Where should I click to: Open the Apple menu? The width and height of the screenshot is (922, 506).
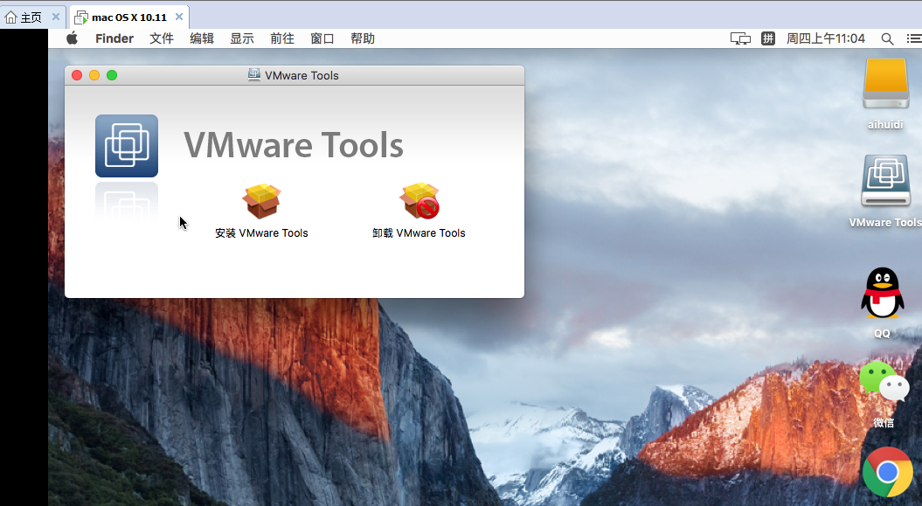point(72,38)
